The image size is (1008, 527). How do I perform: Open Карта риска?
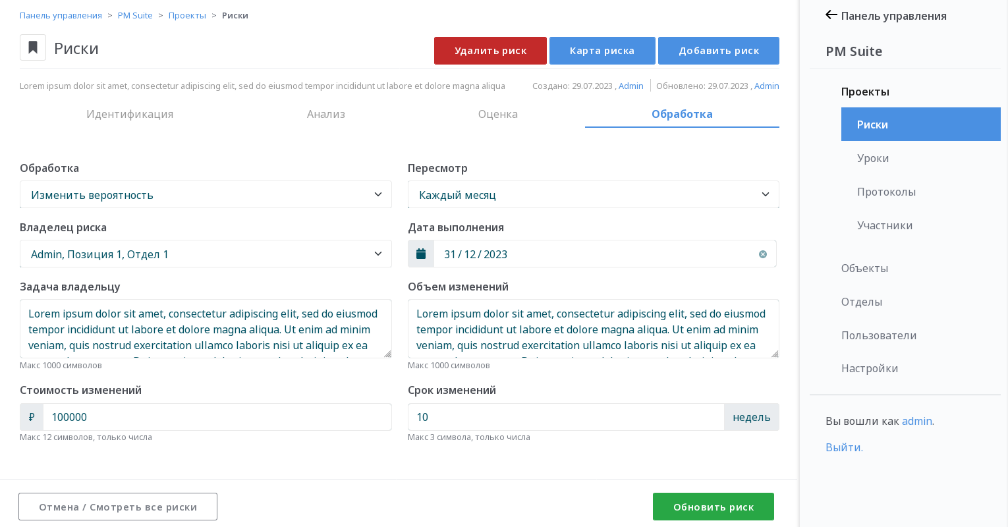(602, 51)
